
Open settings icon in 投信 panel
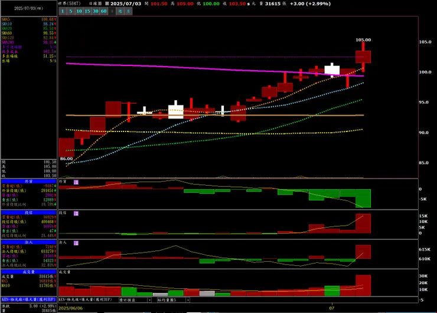tap(76, 213)
